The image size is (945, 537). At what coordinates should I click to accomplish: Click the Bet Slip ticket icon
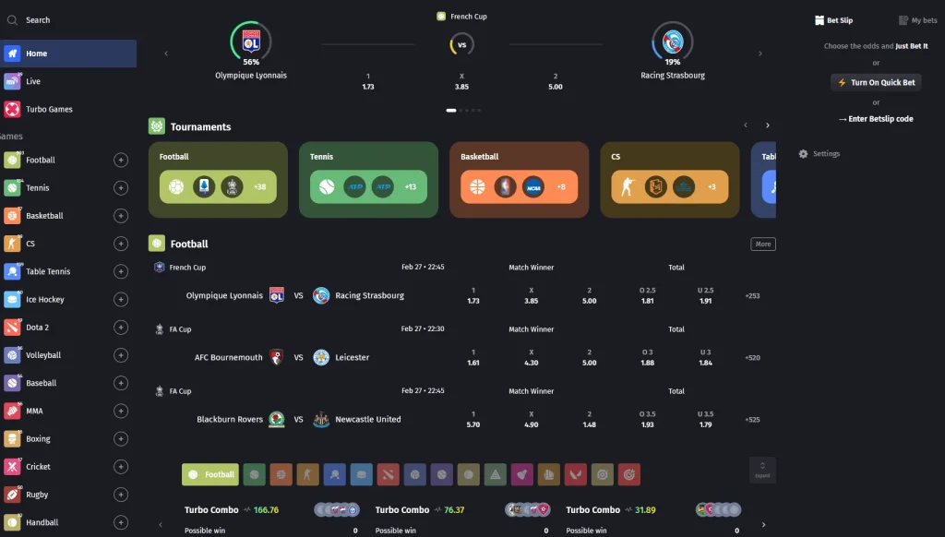click(817, 19)
